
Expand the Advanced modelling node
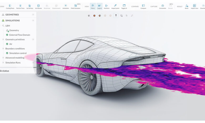(3, 58)
